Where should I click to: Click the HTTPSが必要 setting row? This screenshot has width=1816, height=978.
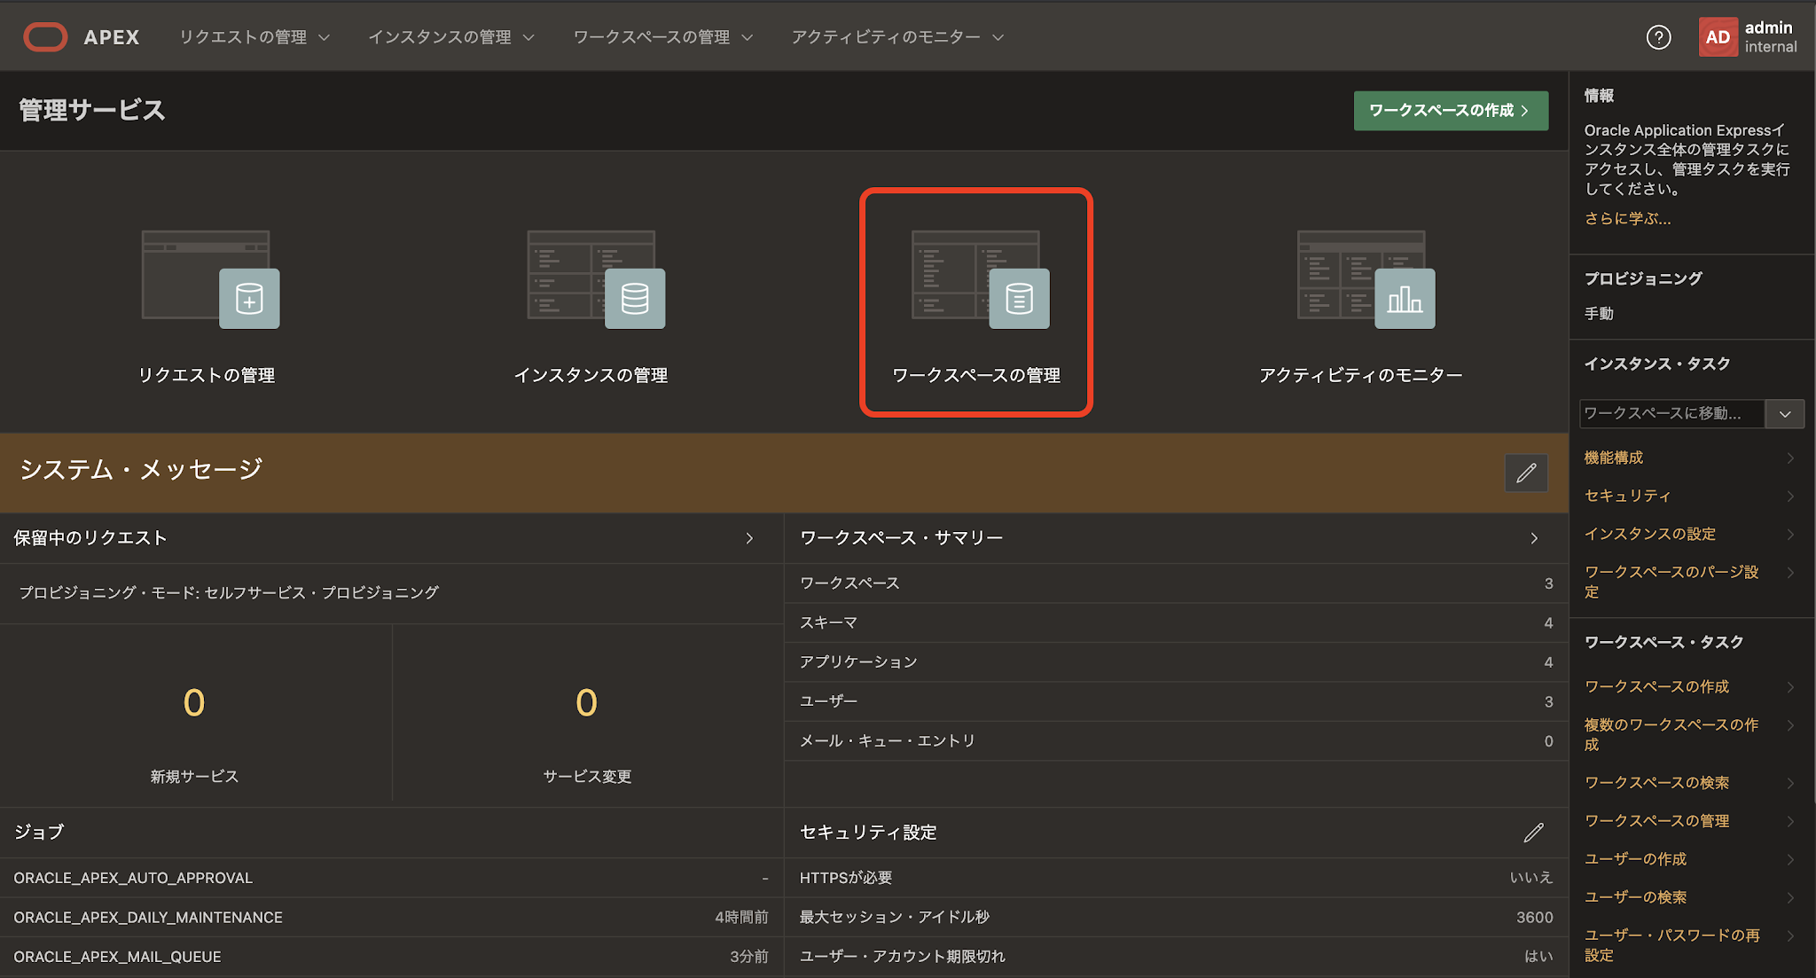[1176, 878]
